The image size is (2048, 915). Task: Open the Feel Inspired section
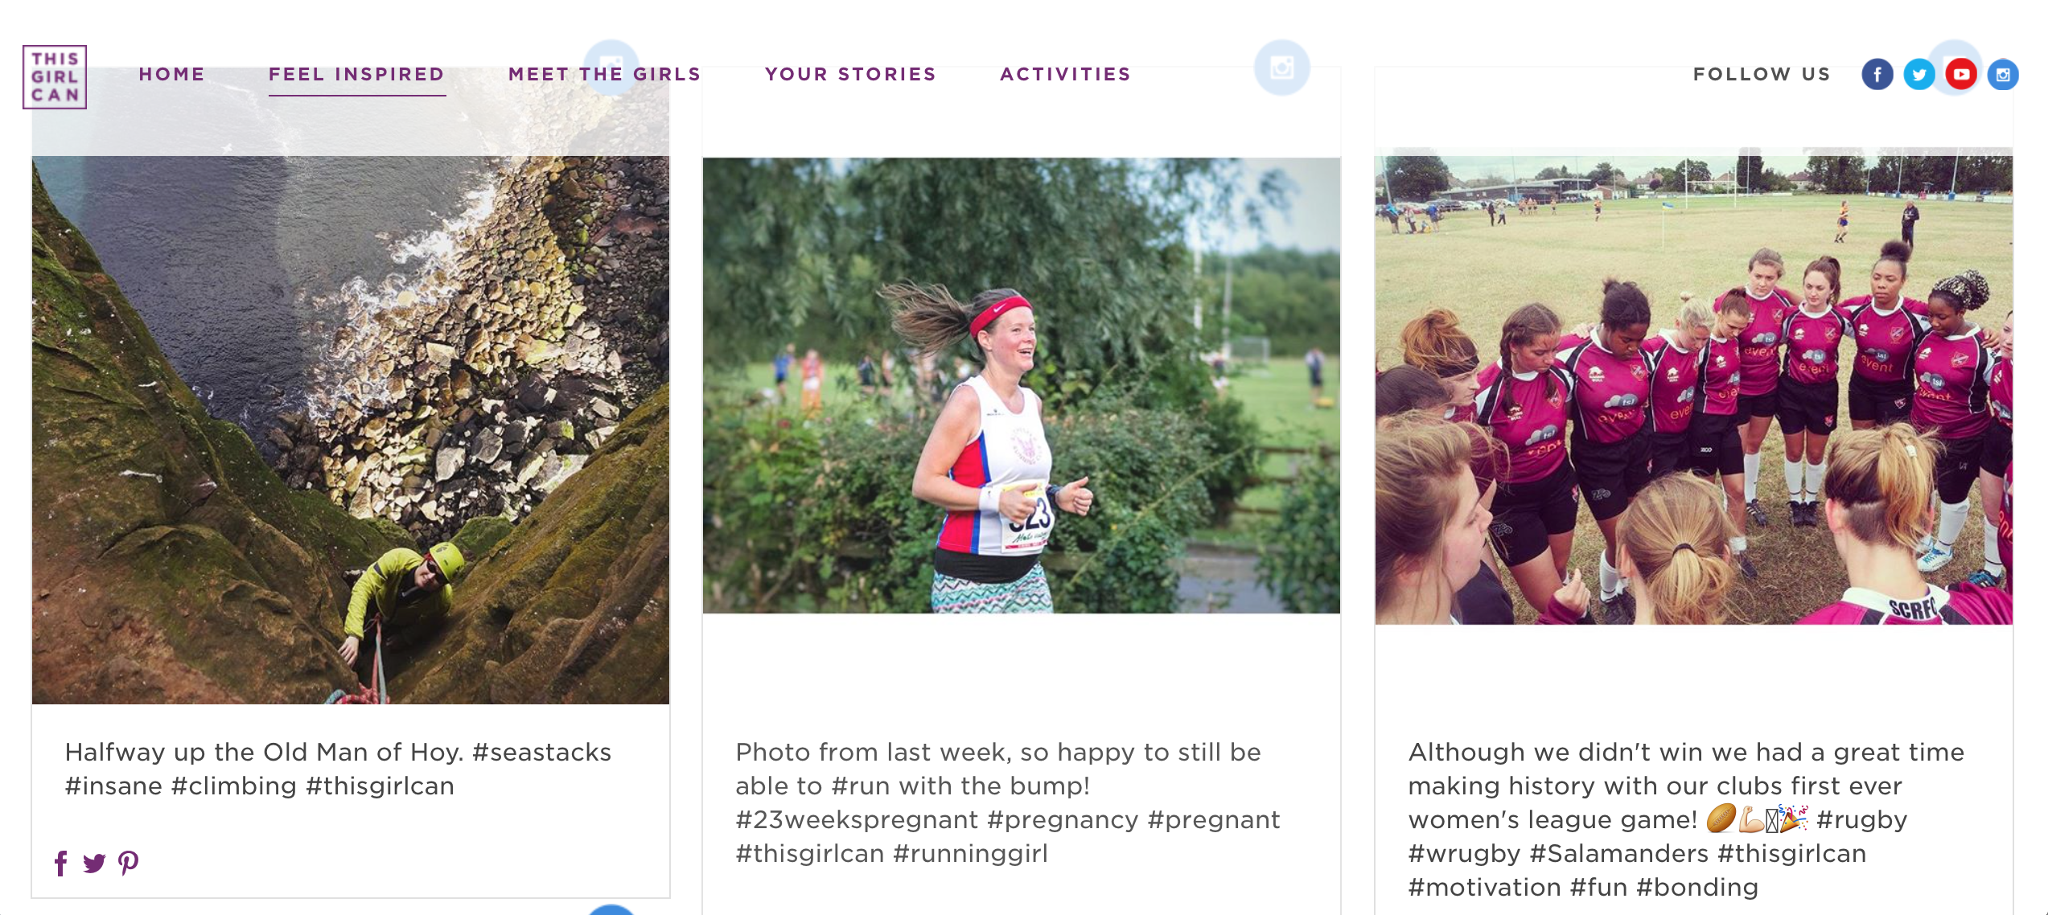coord(356,74)
